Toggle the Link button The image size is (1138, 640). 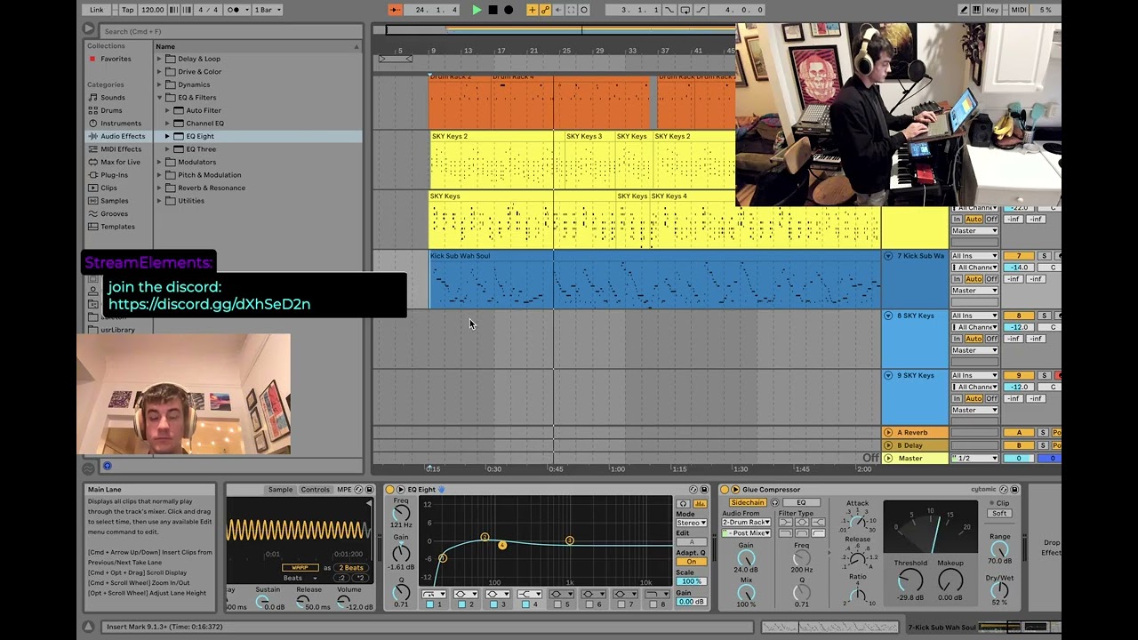pos(97,10)
